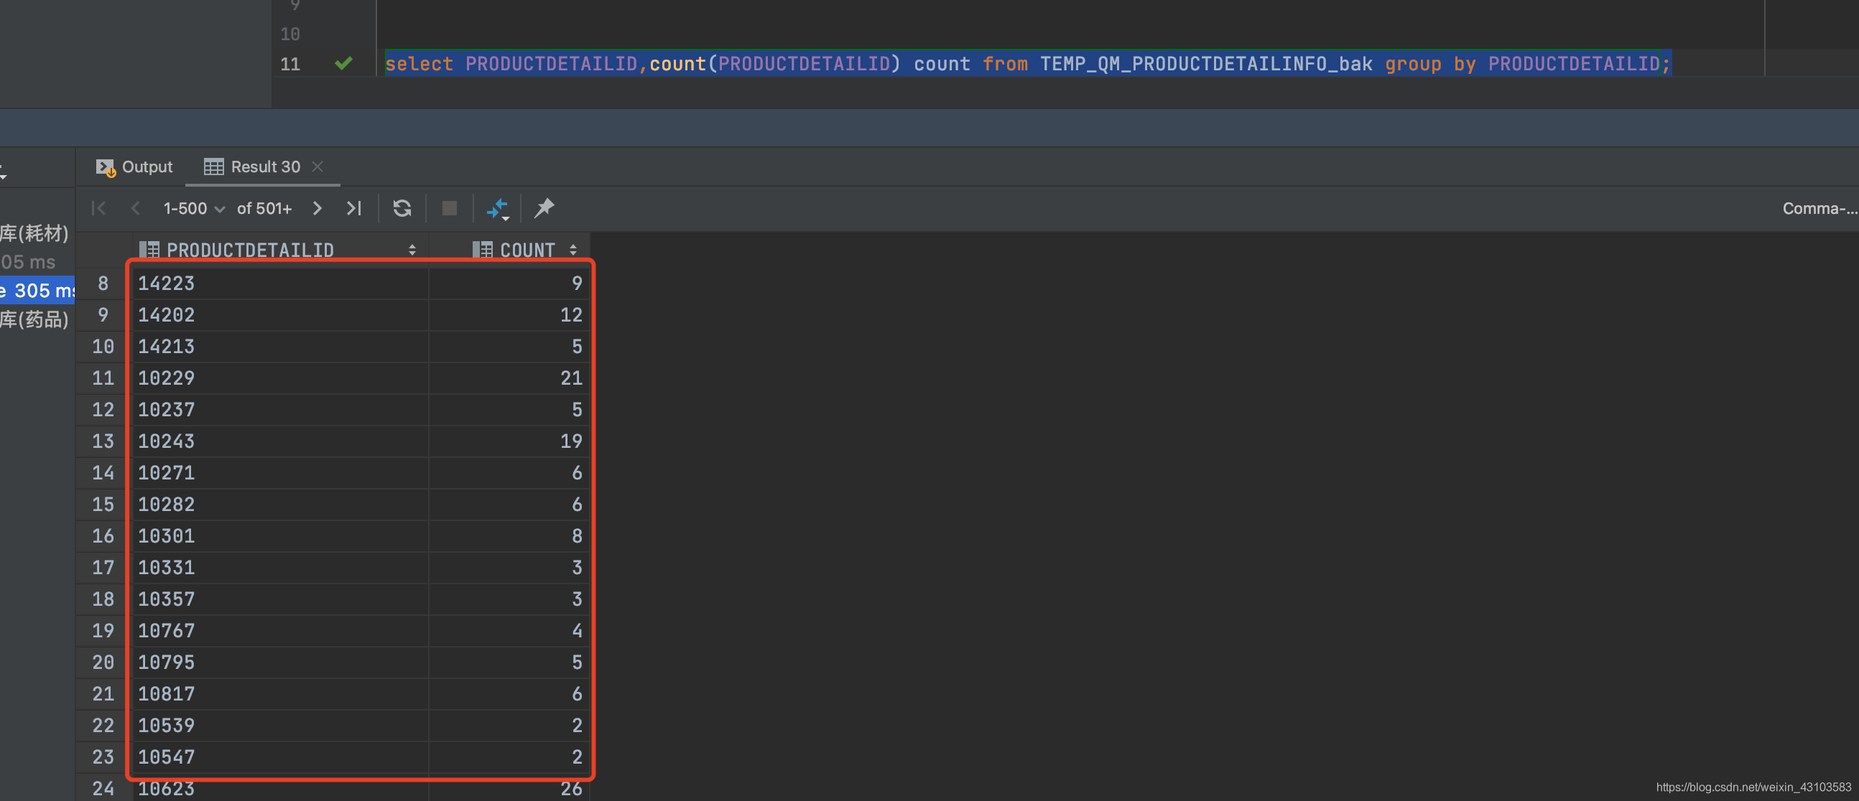Select cell with product ID 14223

pos(281,284)
